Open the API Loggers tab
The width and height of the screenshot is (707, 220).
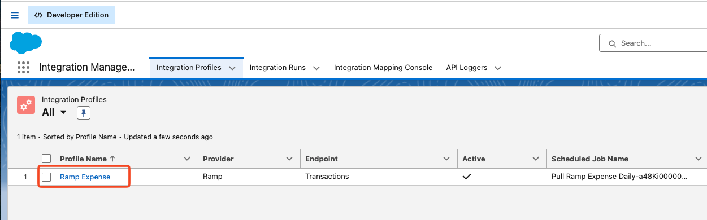(x=467, y=68)
